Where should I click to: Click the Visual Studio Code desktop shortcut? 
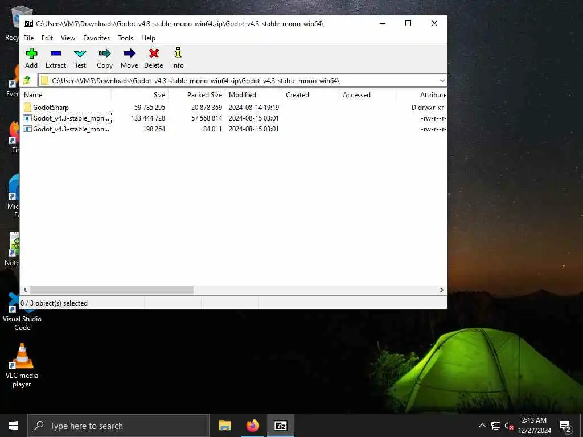tap(22, 312)
